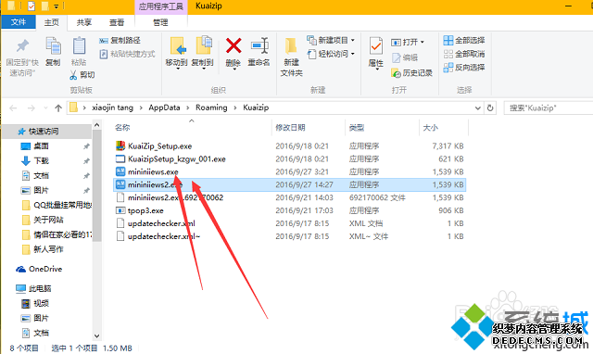
Task: Click Invert selection (反向选择) option
Action: coord(464,68)
